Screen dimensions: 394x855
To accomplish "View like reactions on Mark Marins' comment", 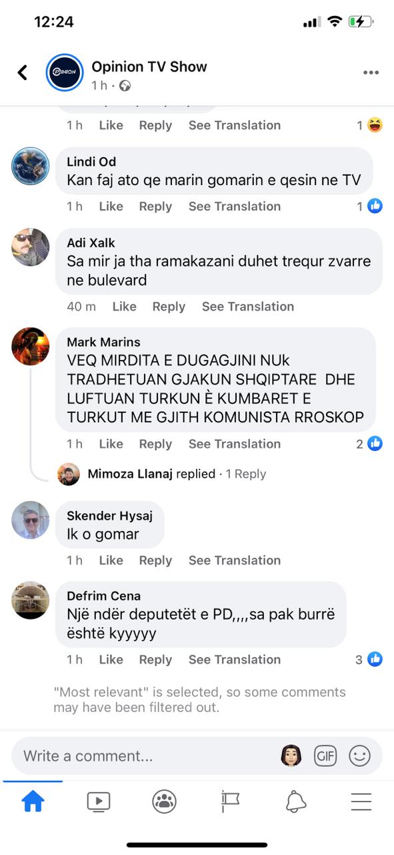I will tap(369, 444).
